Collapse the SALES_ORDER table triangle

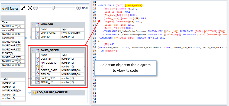click(x=33, y=50)
